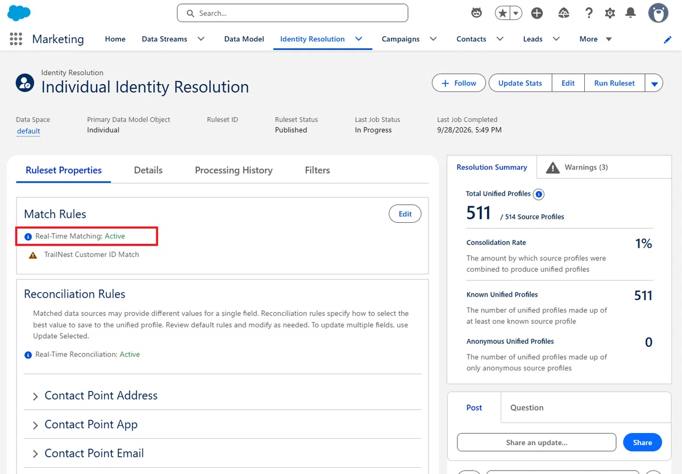Open the Leads tab chevron menu
Viewport: 682px width, 474px height.
click(x=556, y=39)
